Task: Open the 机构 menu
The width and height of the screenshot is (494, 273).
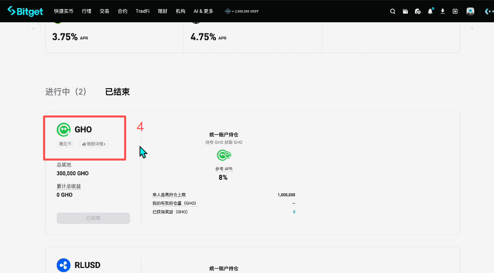Action: 180,11
